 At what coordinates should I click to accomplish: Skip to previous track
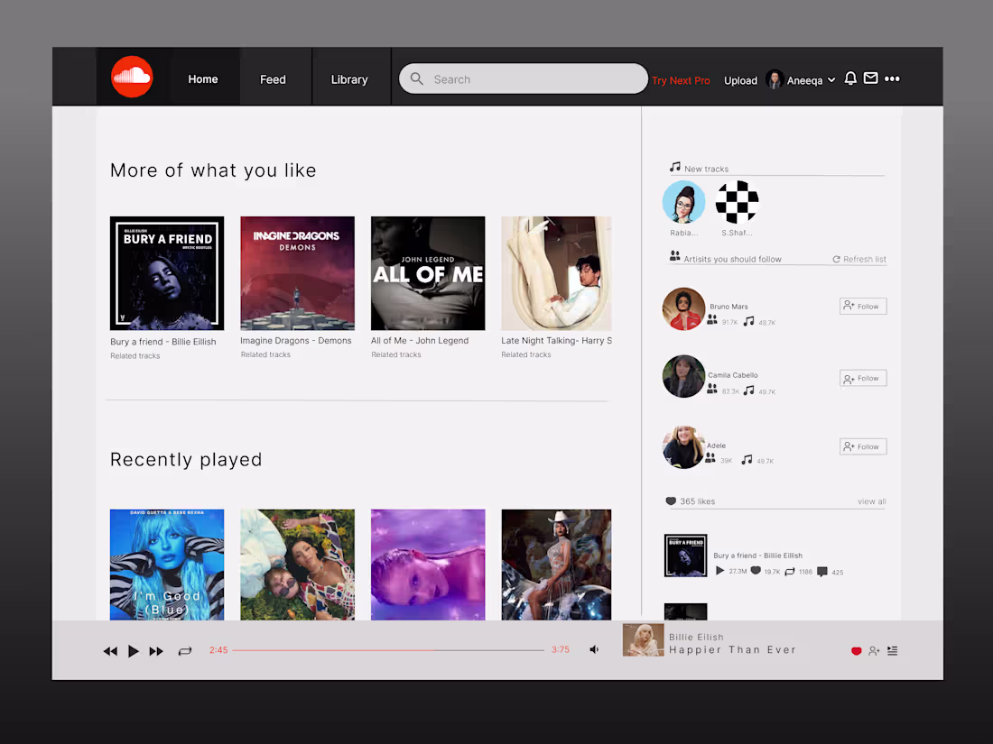(x=110, y=651)
